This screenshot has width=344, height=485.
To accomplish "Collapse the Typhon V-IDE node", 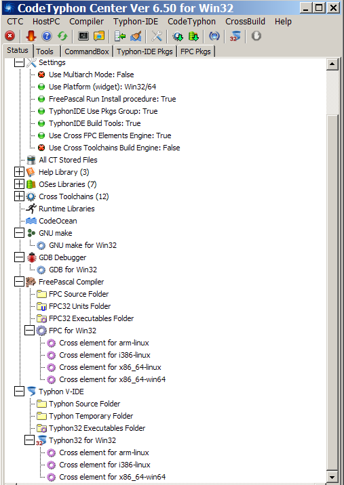I will coord(19,392).
